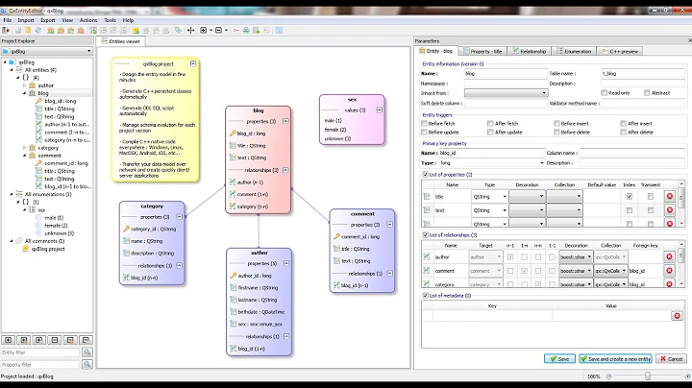The width and height of the screenshot is (692, 388).
Task: Open the Actions menu
Action: [88, 20]
